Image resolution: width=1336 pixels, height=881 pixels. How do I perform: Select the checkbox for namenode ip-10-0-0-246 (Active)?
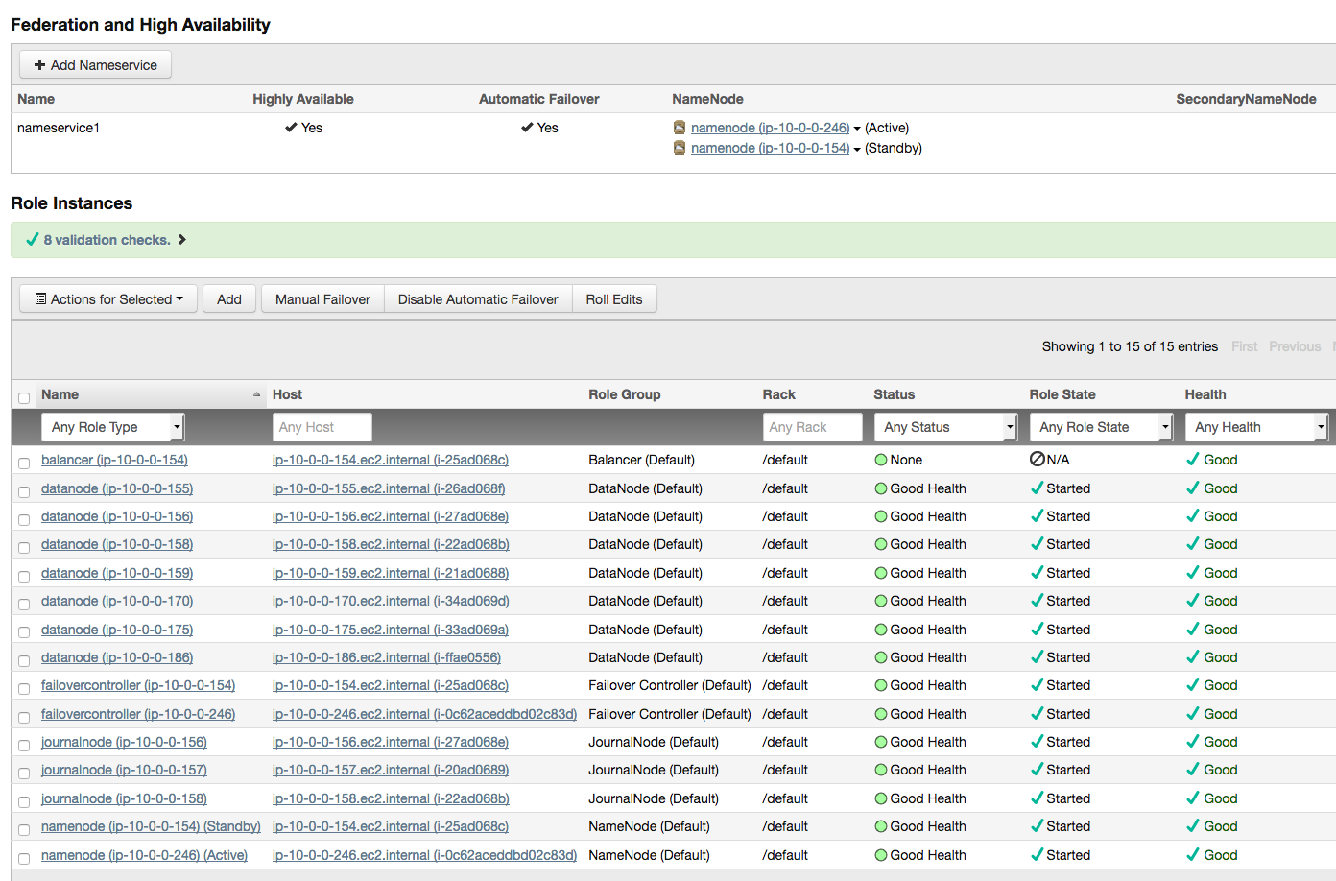pyautogui.click(x=24, y=858)
